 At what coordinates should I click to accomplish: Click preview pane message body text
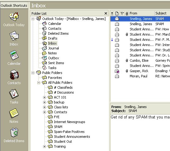point(140,117)
